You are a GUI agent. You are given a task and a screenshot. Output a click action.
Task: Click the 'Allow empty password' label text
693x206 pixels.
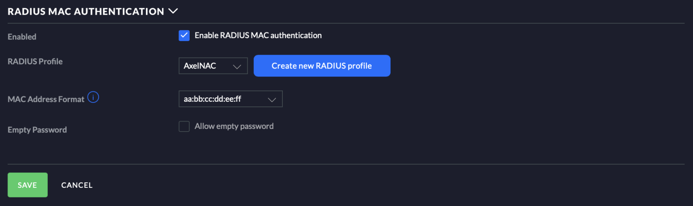tap(234, 126)
